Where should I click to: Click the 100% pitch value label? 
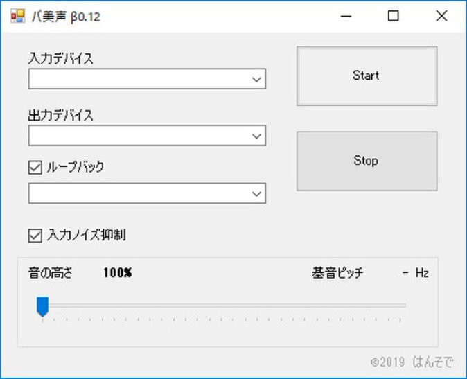117,272
